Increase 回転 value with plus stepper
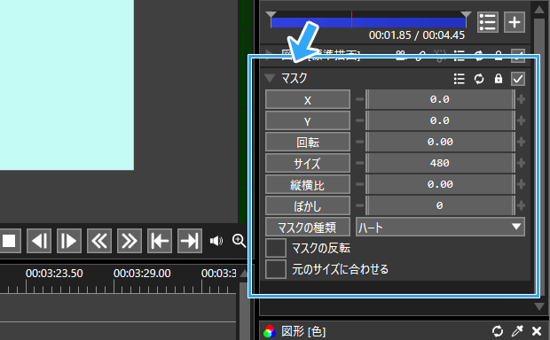This screenshot has height=340, width=550. 521,142
